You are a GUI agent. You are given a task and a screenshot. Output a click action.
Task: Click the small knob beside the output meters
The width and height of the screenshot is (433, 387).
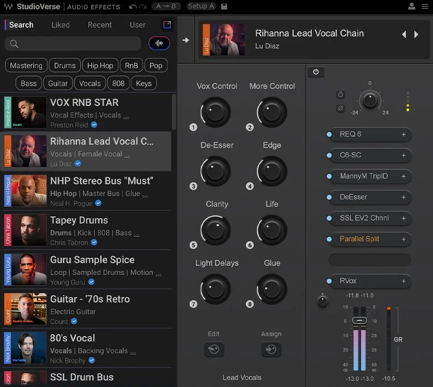pyautogui.click(x=322, y=301)
